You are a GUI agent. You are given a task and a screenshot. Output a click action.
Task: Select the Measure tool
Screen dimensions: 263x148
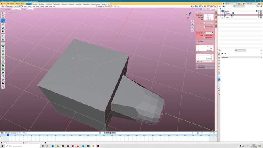3,39
